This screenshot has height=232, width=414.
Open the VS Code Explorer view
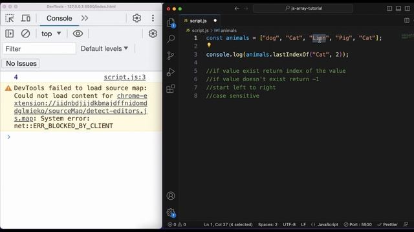[171, 23]
